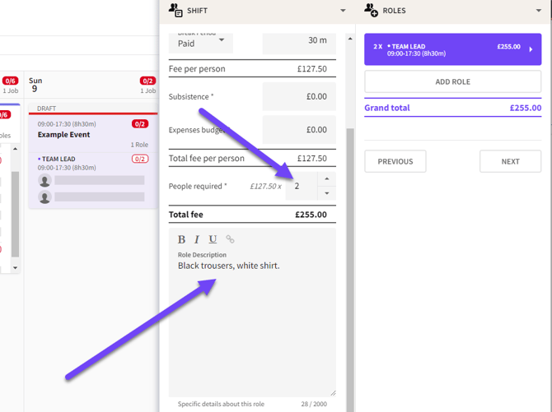Expand the ROLES section dropdown arrow
Viewport: 552px width, 412px height.
(x=539, y=11)
